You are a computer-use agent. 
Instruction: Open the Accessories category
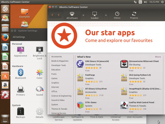pyautogui.click(x=56, y=56)
